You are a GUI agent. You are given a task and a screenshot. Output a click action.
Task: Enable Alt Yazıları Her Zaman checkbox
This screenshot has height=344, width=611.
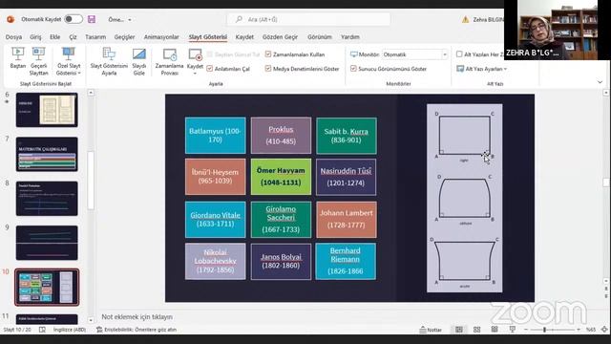point(459,54)
